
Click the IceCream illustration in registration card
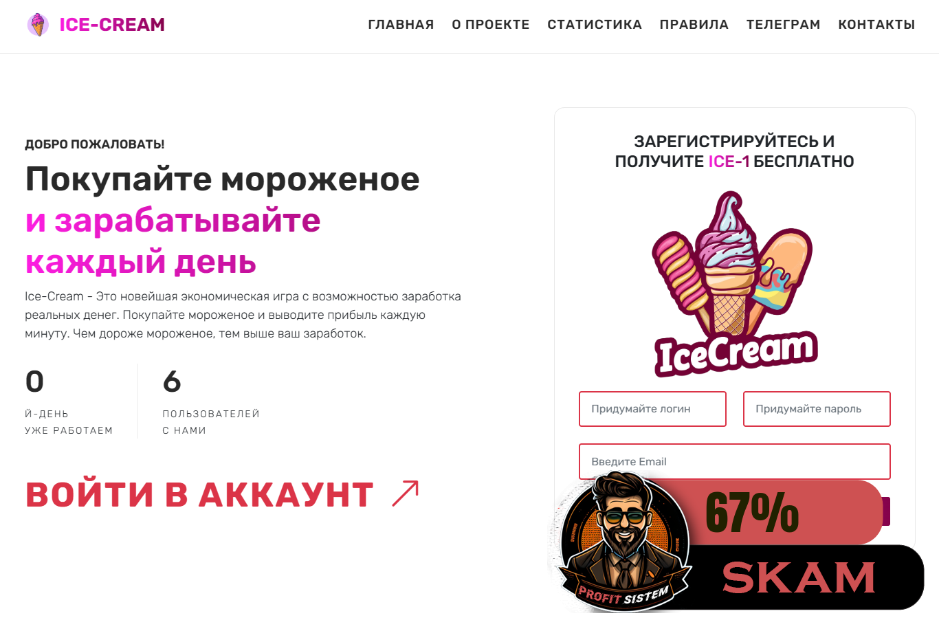pos(735,283)
